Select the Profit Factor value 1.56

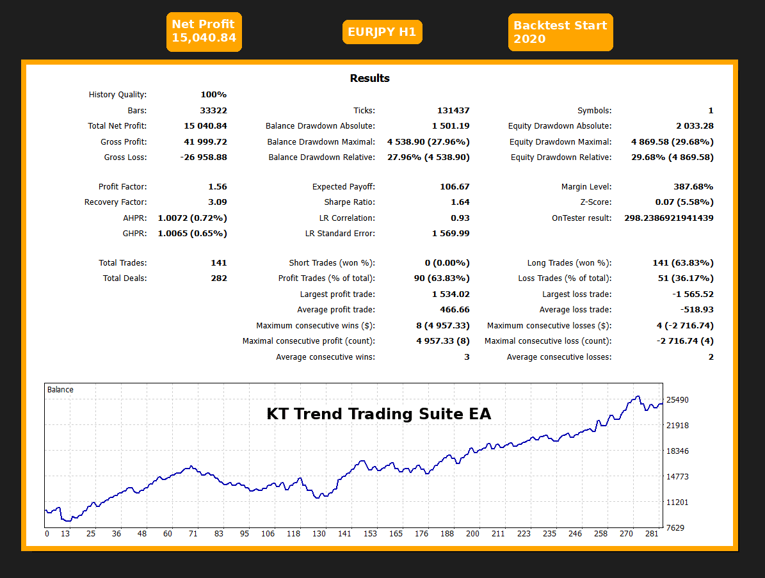pyautogui.click(x=218, y=187)
